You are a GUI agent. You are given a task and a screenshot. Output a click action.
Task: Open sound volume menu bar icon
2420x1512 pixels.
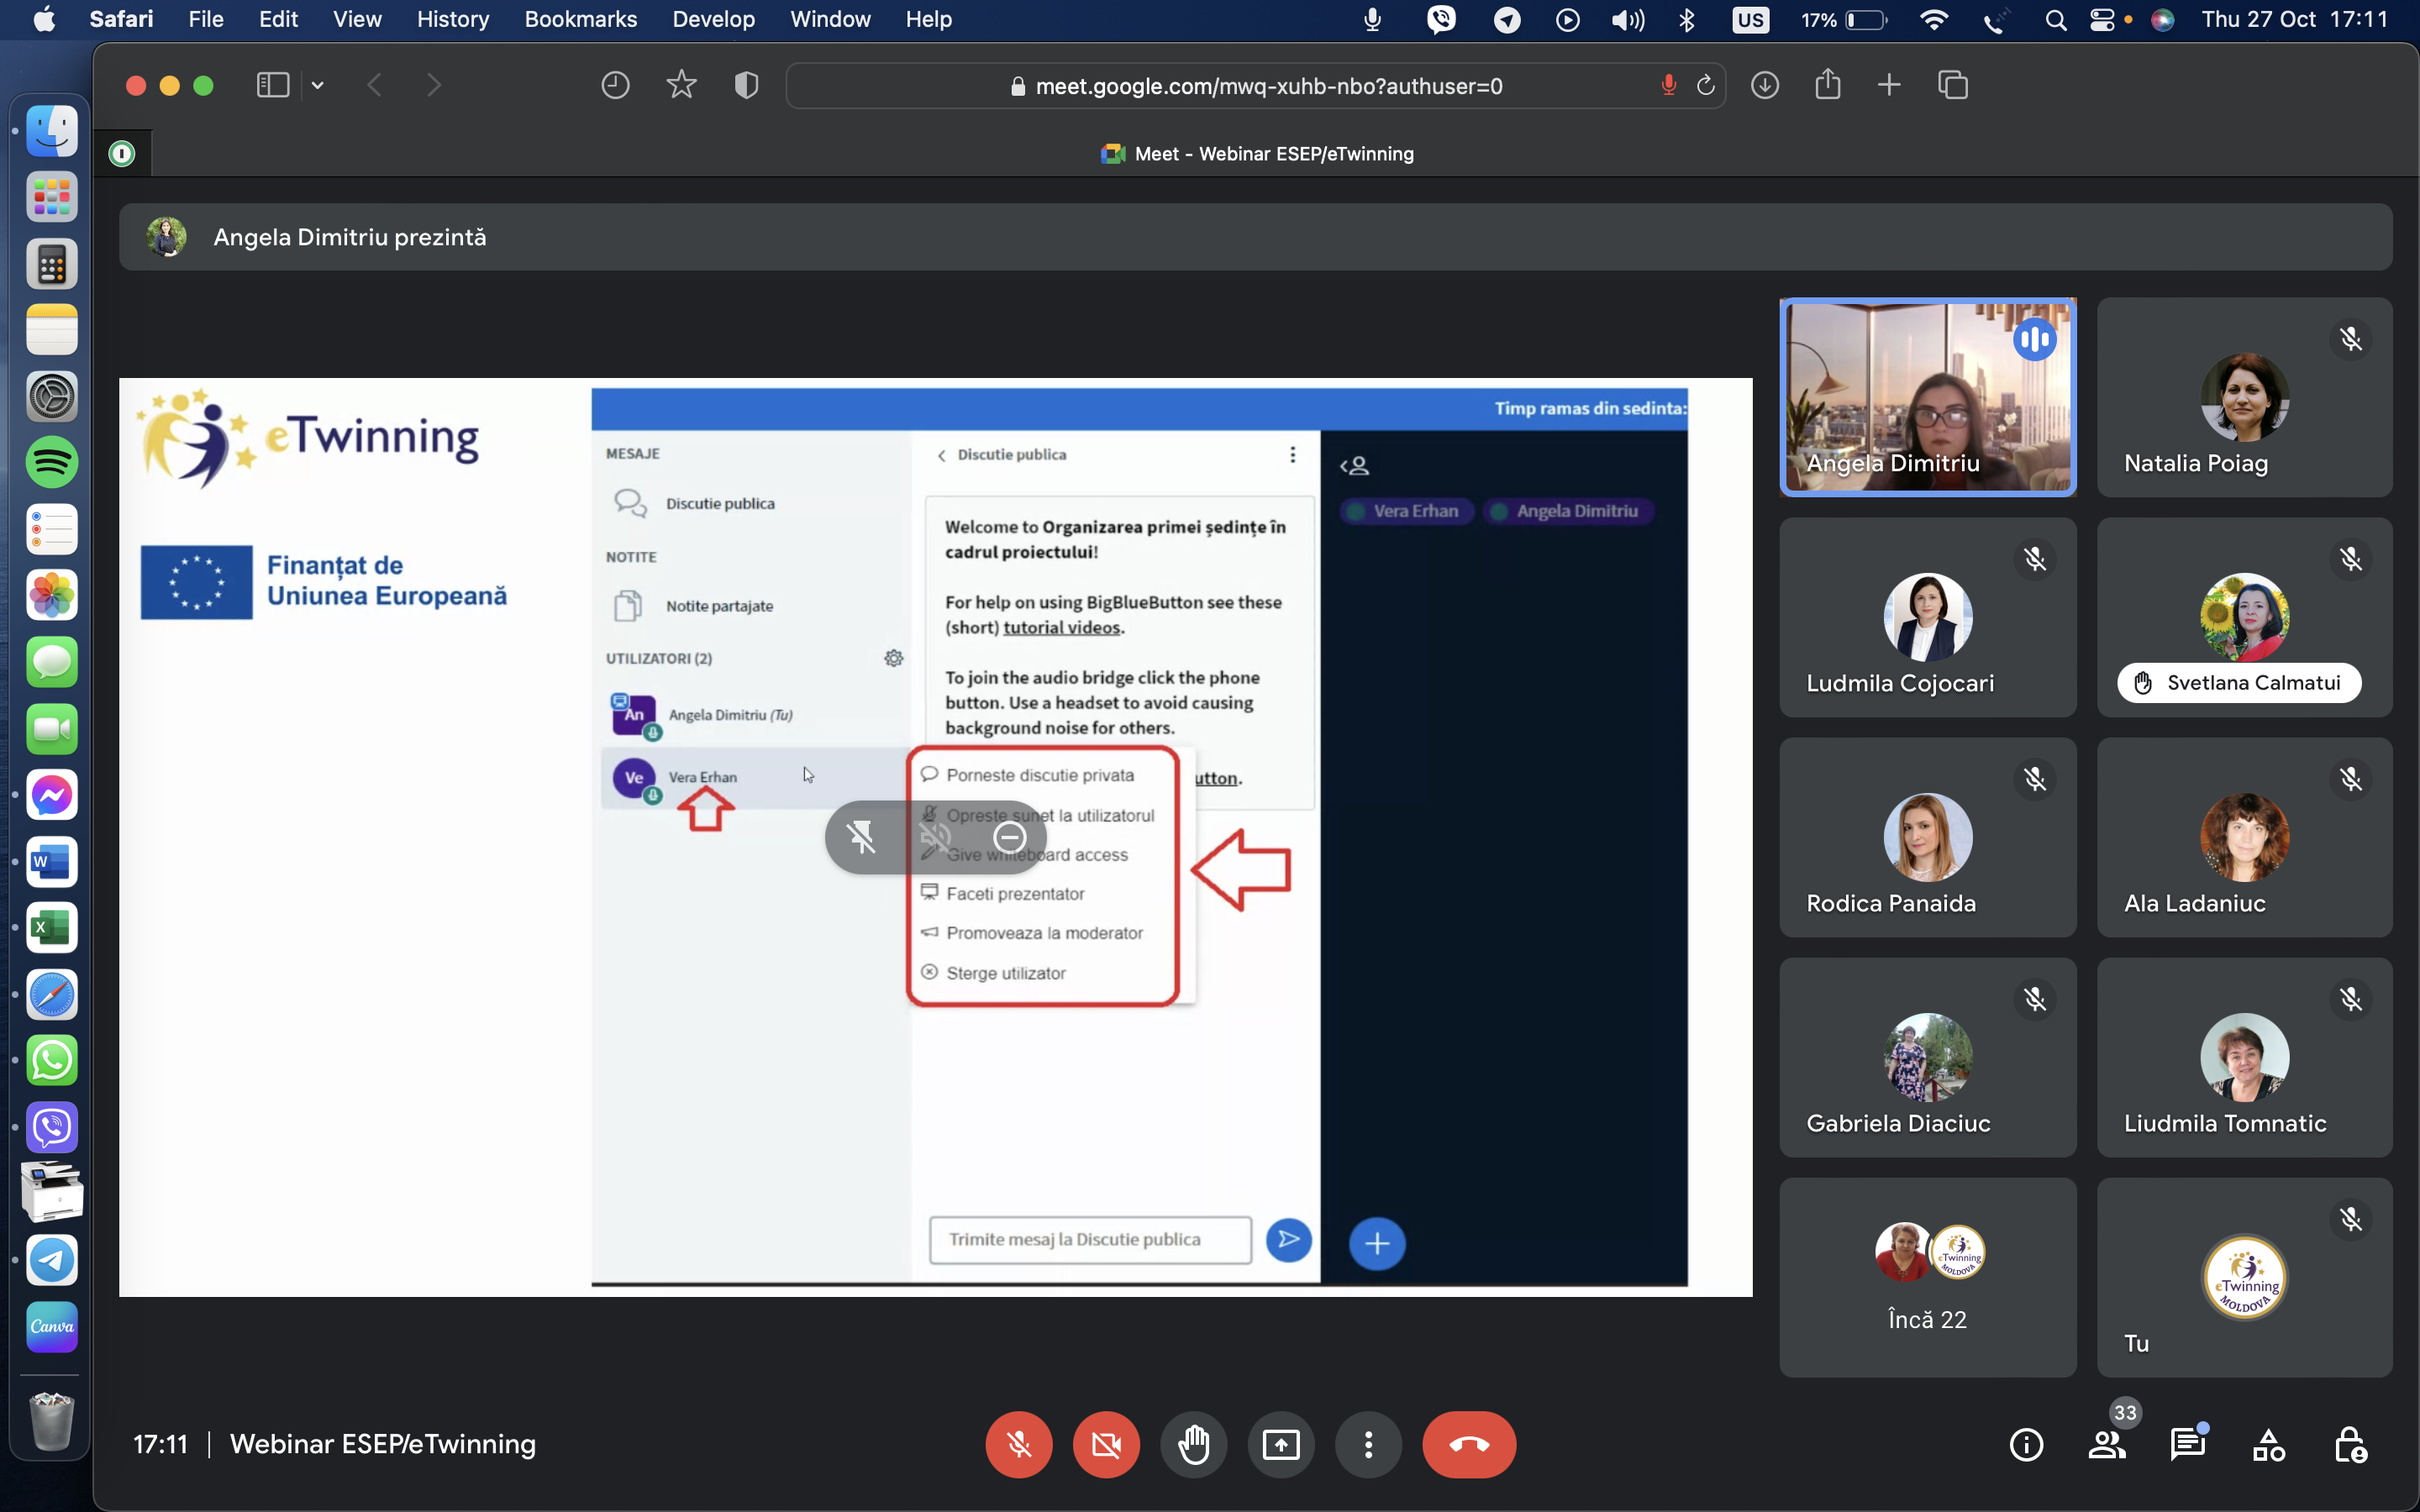[x=1628, y=19]
